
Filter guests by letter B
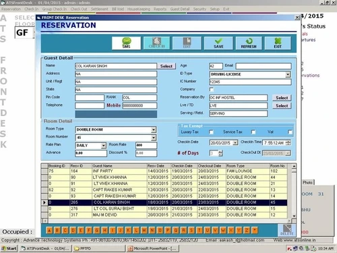pos(57,230)
